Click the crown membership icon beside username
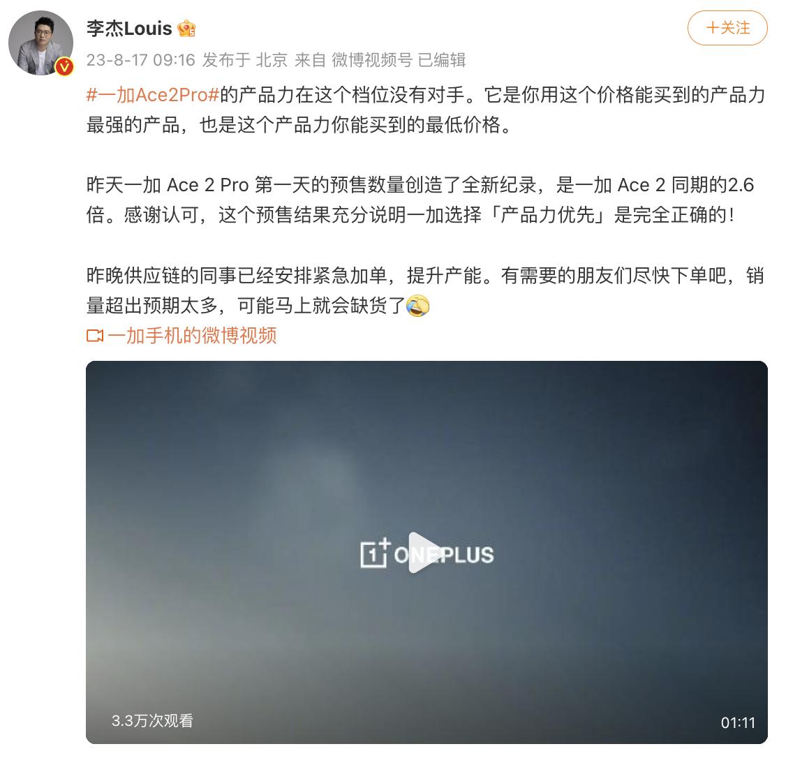The width and height of the screenshot is (786, 758). [x=186, y=29]
